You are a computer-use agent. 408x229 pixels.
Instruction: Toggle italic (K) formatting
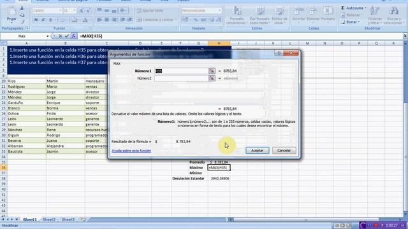[x=43, y=20]
